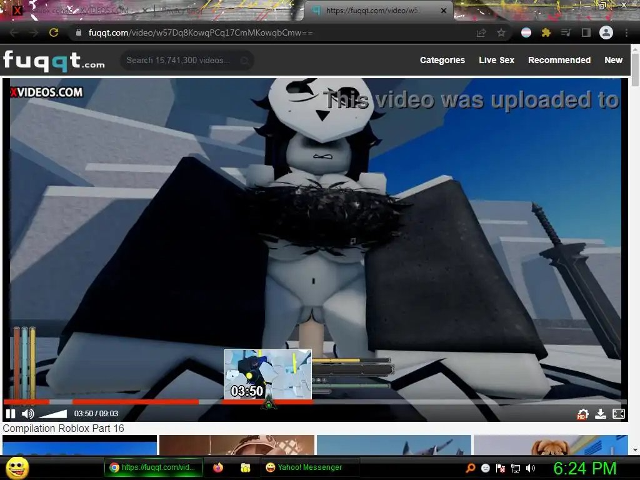
Task: Click the 03:50 / 09:03 time display
Action: click(x=96, y=414)
